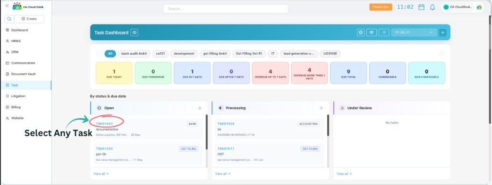Open the Due Today card
492x185 pixels.
pos(114,73)
